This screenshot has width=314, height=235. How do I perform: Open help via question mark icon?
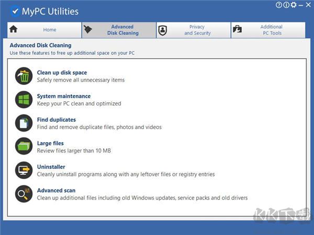click(x=279, y=5)
